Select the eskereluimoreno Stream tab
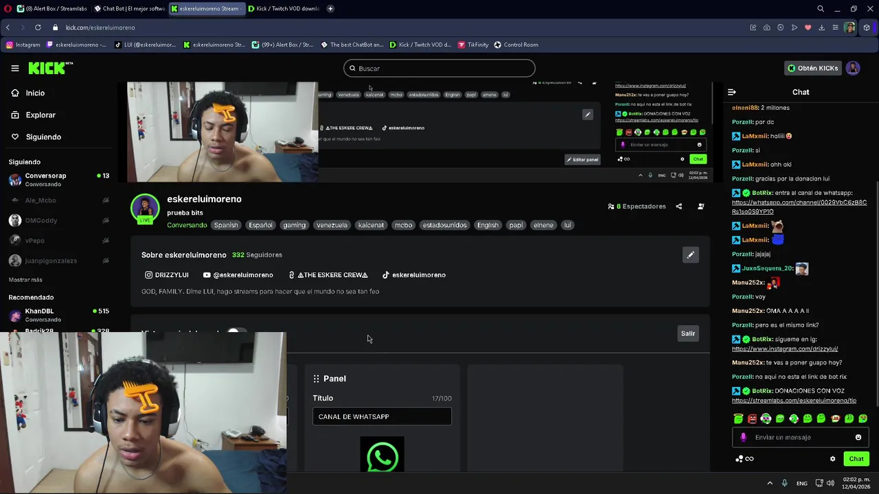Screen dimensions: 879x494 206,8
